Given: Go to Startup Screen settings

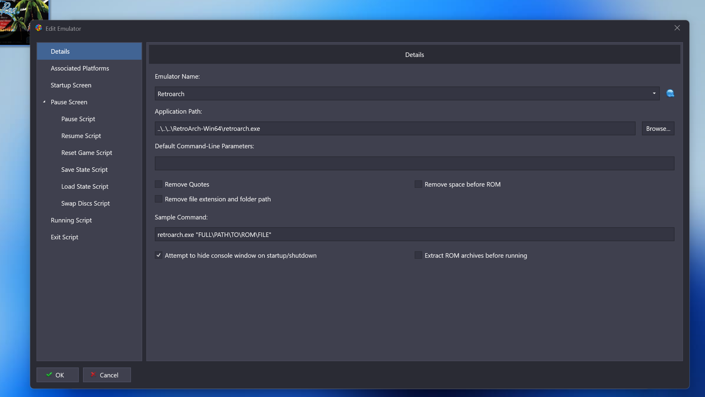Looking at the screenshot, I should [89, 85].
